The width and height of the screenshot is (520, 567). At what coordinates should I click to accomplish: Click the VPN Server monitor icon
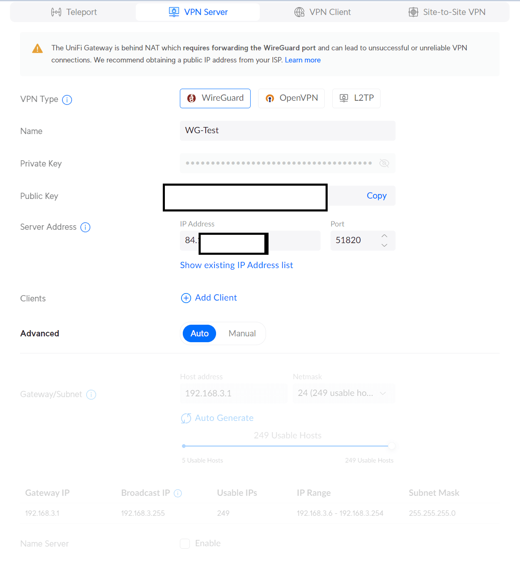(174, 12)
